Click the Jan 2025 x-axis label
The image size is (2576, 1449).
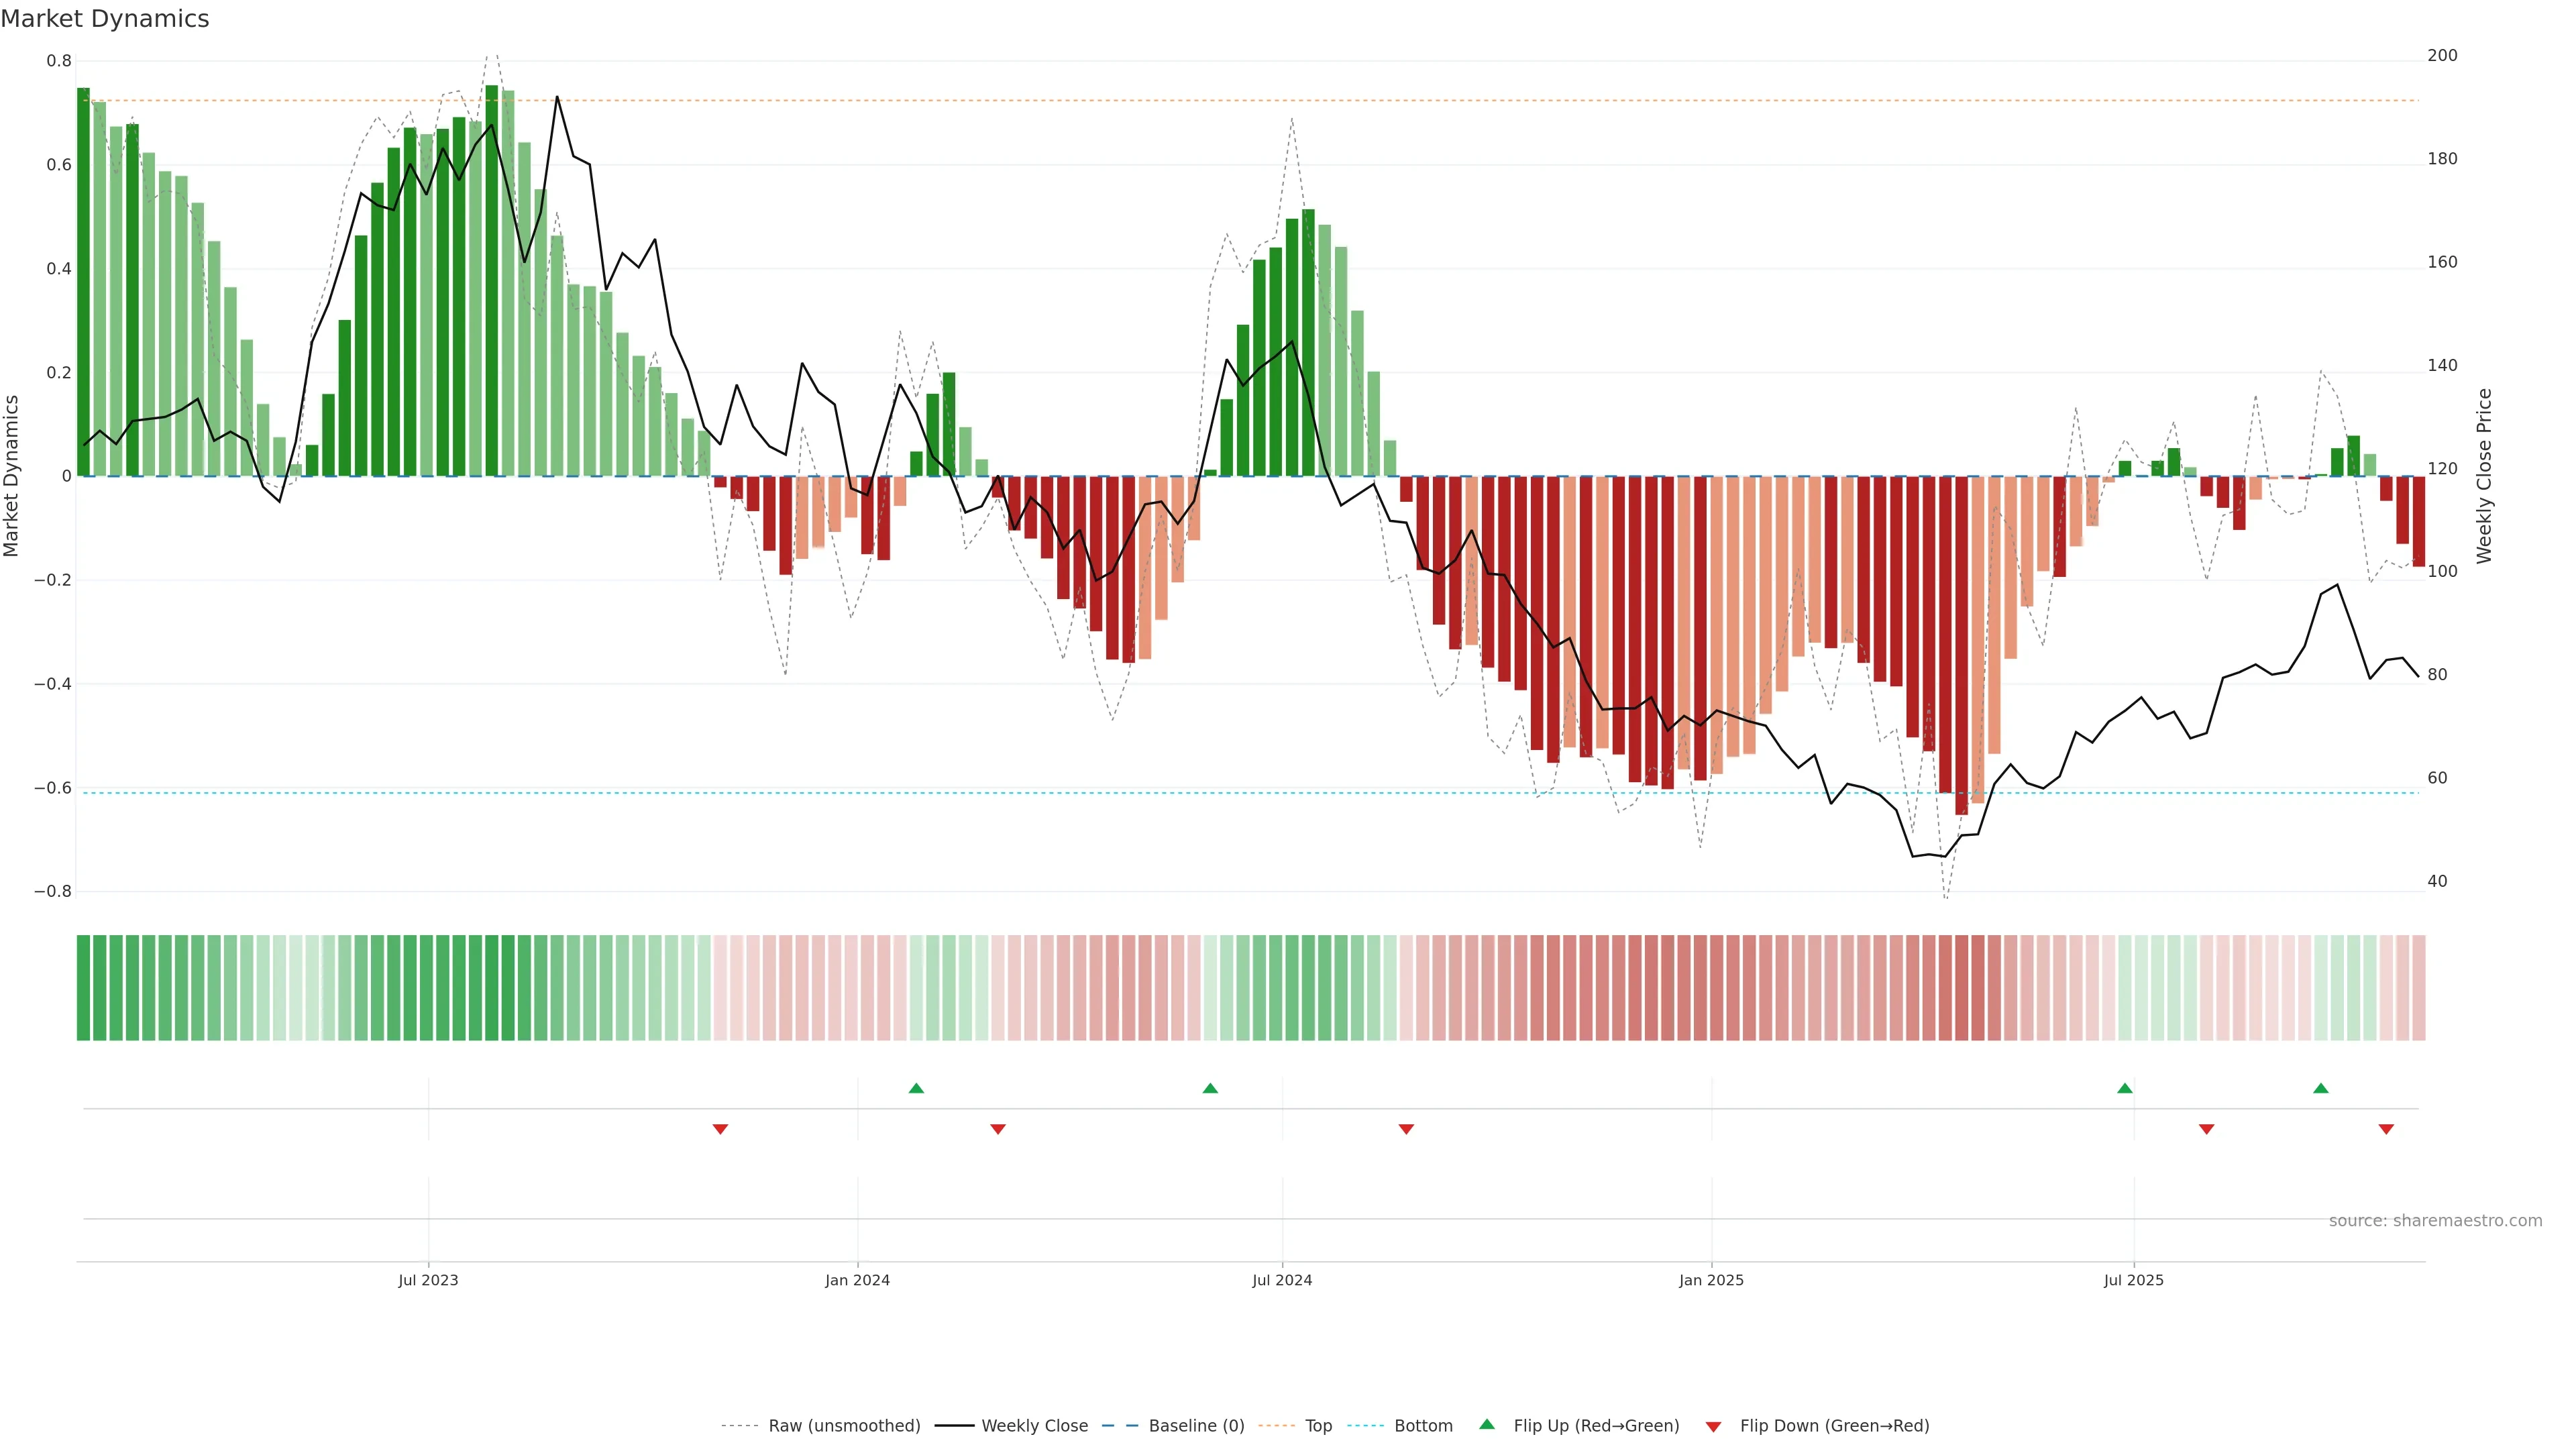(1711, 1280)
